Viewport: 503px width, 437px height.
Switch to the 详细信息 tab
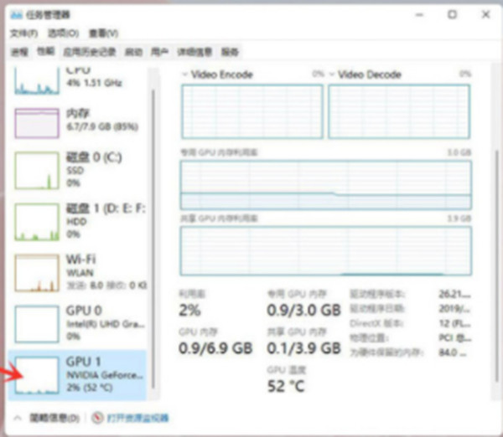coord(194,52)
